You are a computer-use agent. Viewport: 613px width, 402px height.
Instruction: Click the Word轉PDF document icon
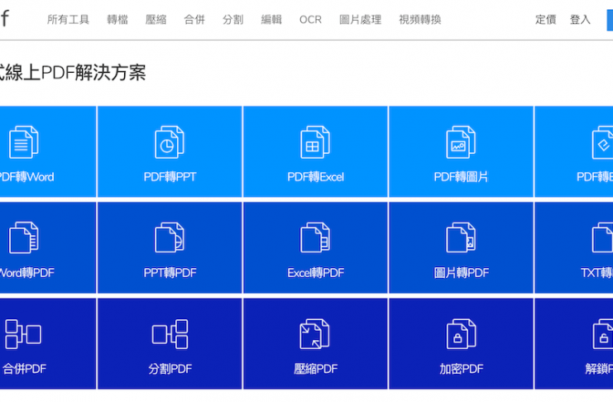[23, 237]
